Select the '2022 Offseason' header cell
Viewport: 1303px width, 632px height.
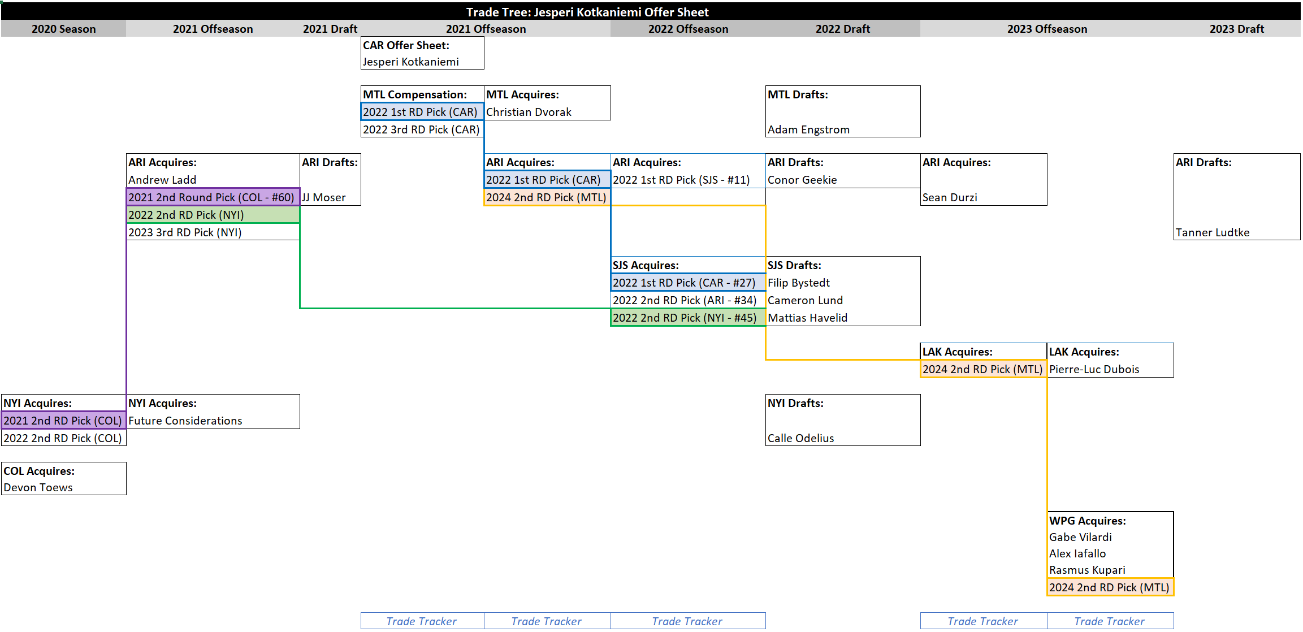688,29
